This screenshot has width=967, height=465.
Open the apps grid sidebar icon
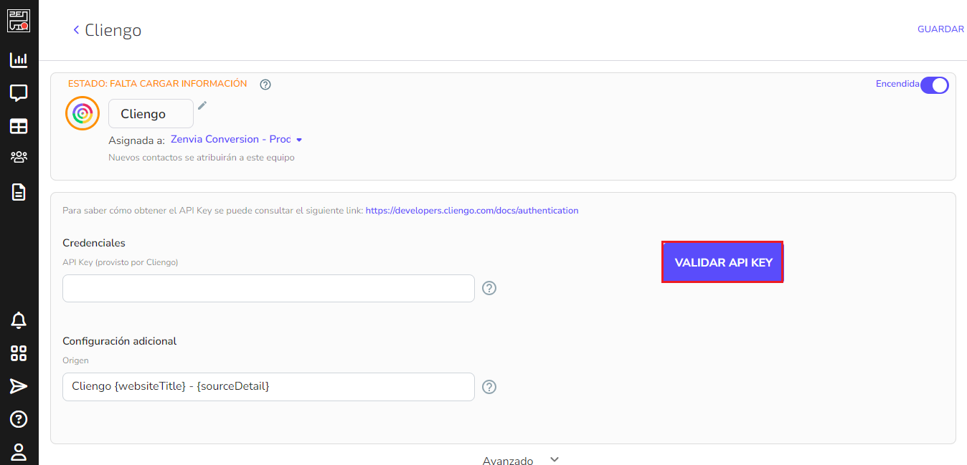[x=19, y=353]
